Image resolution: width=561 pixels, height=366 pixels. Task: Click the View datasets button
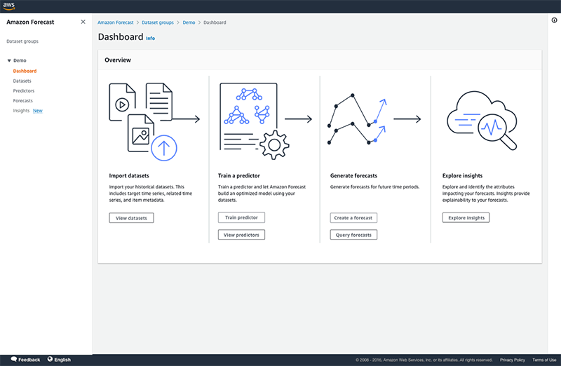pyautogui.click(x=131, y=218)
